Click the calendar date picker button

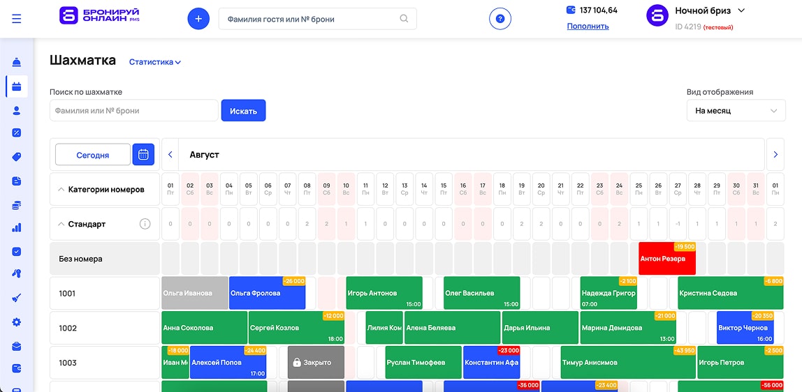tap(143, 154)
